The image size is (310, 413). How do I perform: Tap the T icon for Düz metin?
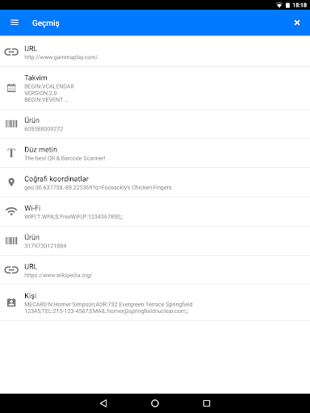(11, 152)
